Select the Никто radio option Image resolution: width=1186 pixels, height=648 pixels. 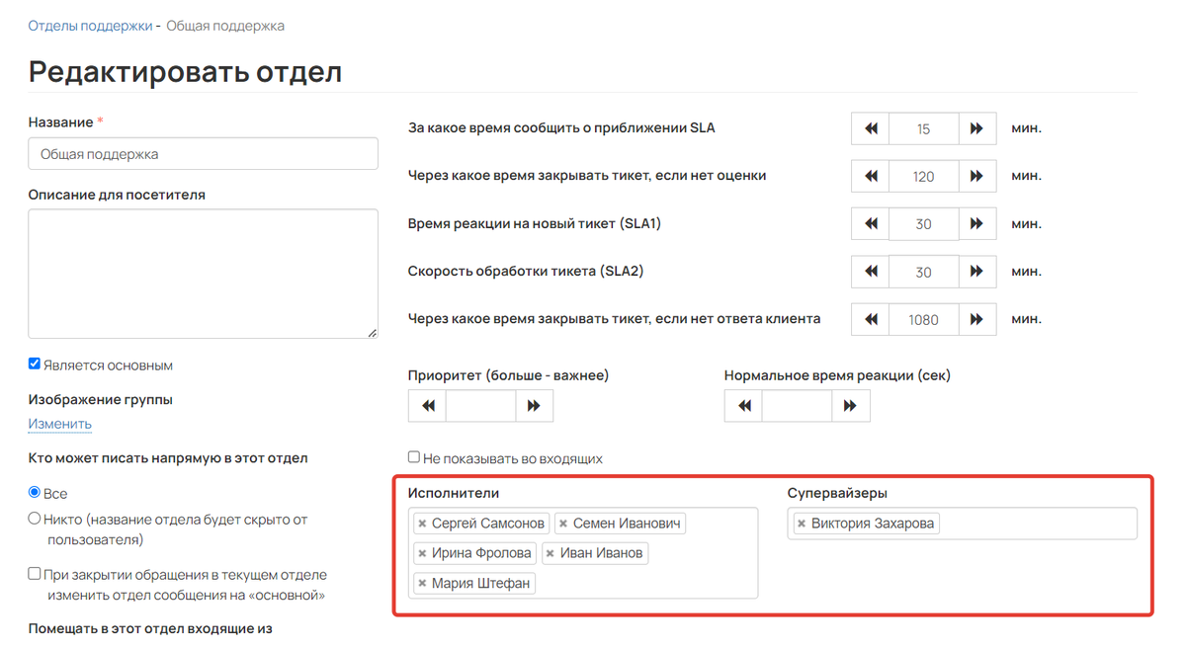click(x=35, y=518)
